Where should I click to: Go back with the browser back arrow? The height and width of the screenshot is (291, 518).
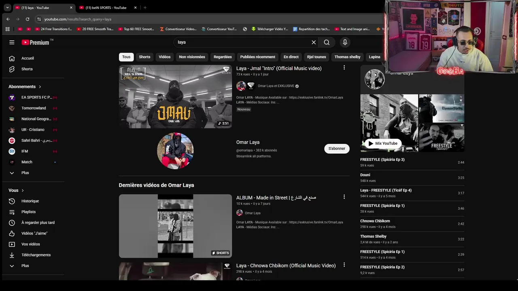pos(8,19)
